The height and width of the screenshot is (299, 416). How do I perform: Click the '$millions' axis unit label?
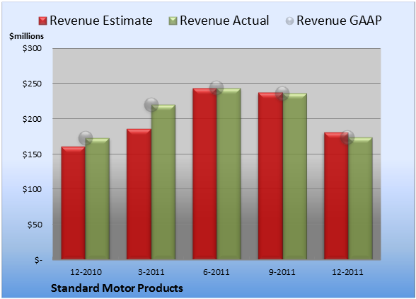click(27, 36)
